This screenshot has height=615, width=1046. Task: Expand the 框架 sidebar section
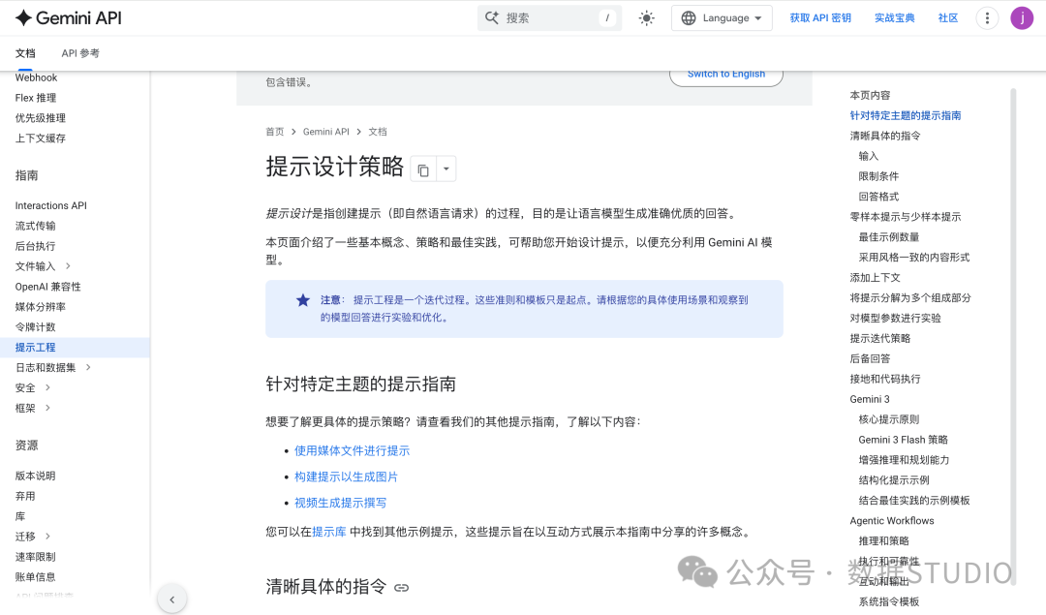[47, 408]
